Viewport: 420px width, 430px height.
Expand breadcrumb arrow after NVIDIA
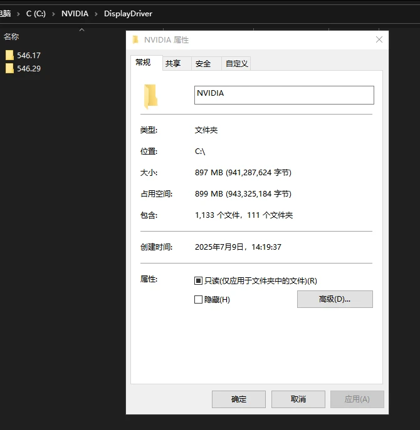[96, 14]
